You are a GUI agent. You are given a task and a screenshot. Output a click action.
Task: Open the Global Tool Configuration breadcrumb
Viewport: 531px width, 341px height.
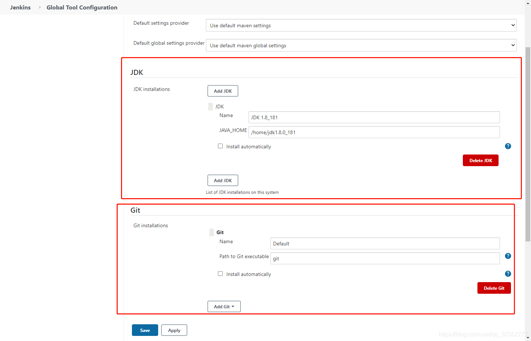coord(82,7)
